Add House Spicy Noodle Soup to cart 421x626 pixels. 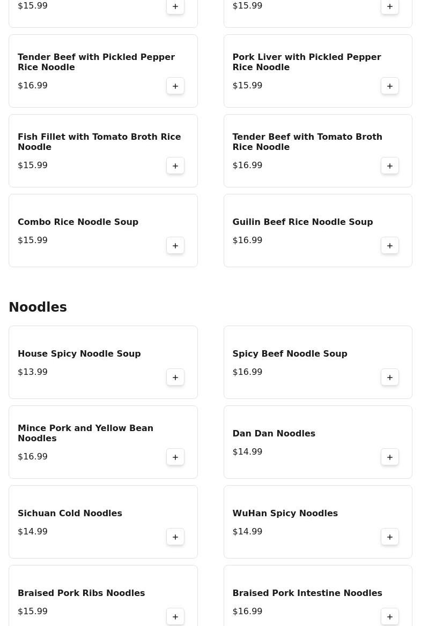[x=175, y=378]
